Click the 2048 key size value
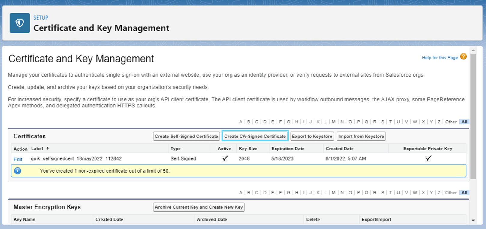Viewport: 486px width, 229px height. [244, 158]
